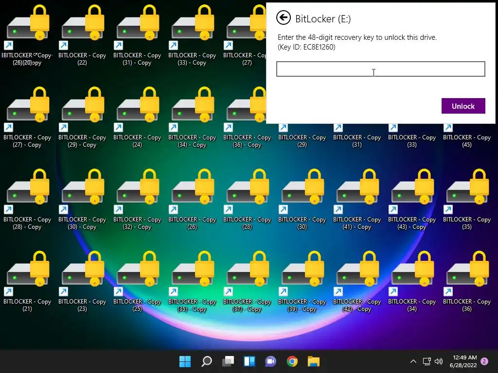Launch Teams Chat from the taskbar
498x373 pixels.
[x=270, y=361]
